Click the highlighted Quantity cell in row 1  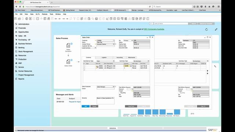(127, 66)
